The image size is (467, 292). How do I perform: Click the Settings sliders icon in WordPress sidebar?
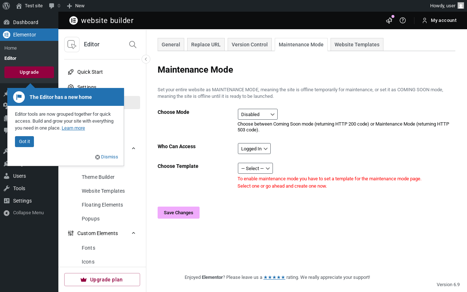pyautogui.click(x=7, y=201)
